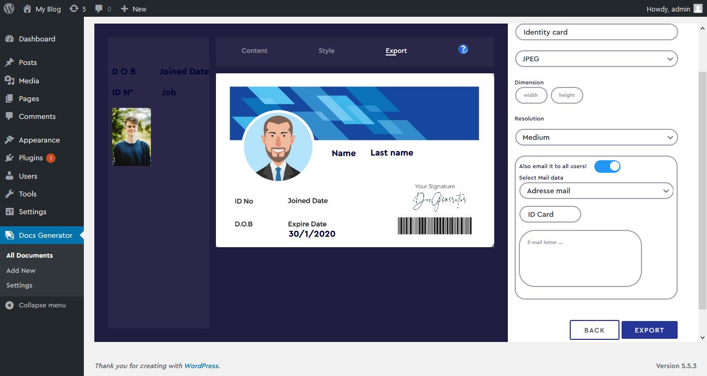Click the 30/1/2020 expire date
707x376 pixels.
pos(312,234)
